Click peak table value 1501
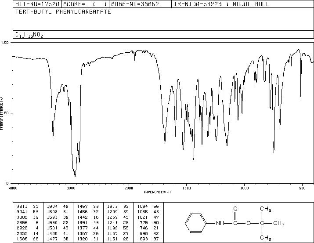This screenshot has height=243, width=314. pos(52,228)
